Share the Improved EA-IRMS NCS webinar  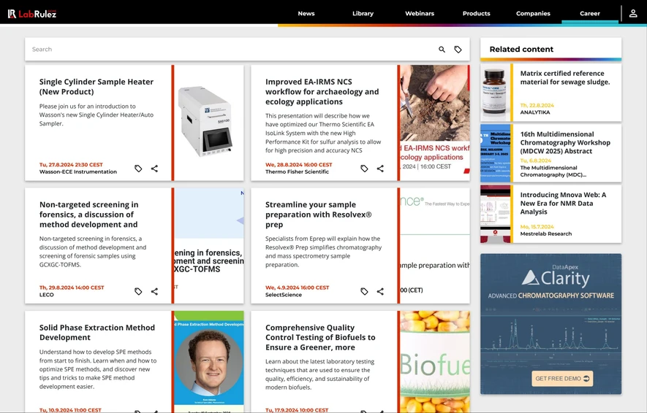click(x=380, y=169)
